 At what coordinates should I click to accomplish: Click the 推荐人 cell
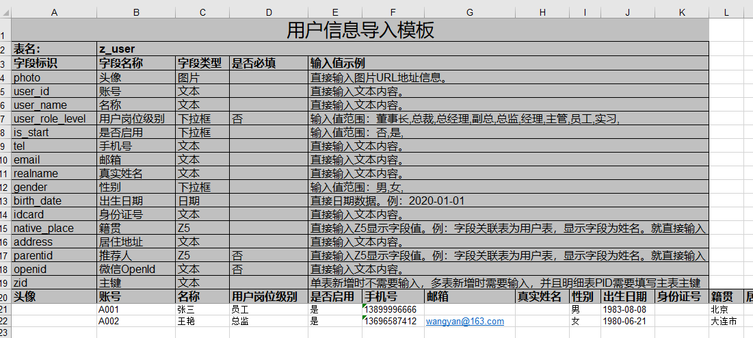pyautogui.click(x=136, y=255)
